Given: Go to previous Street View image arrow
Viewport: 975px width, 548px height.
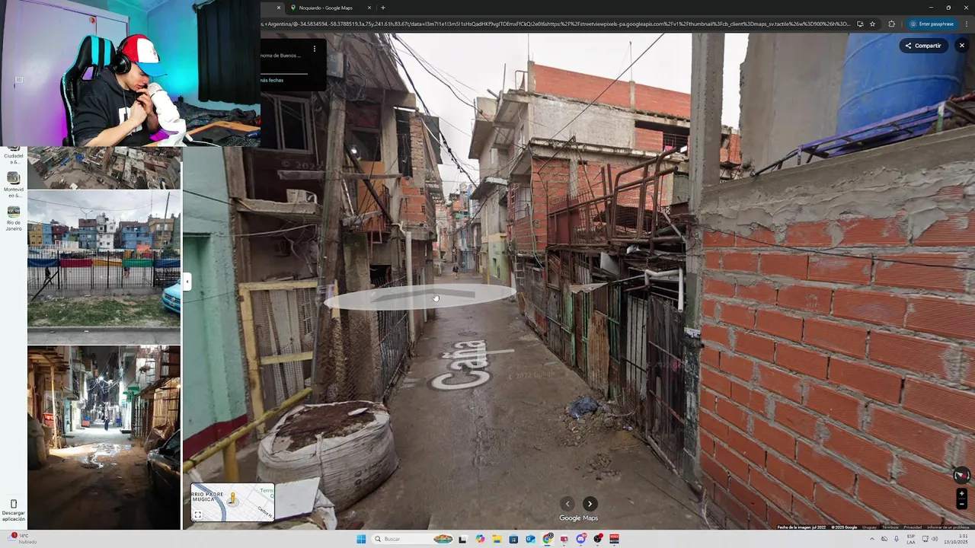Looking at the screenshot, I should tap(567, 504).
